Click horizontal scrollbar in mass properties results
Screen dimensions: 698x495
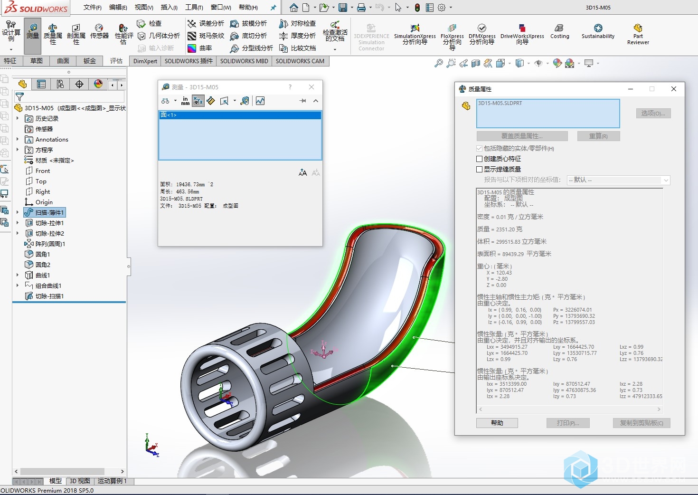[569, 409]
